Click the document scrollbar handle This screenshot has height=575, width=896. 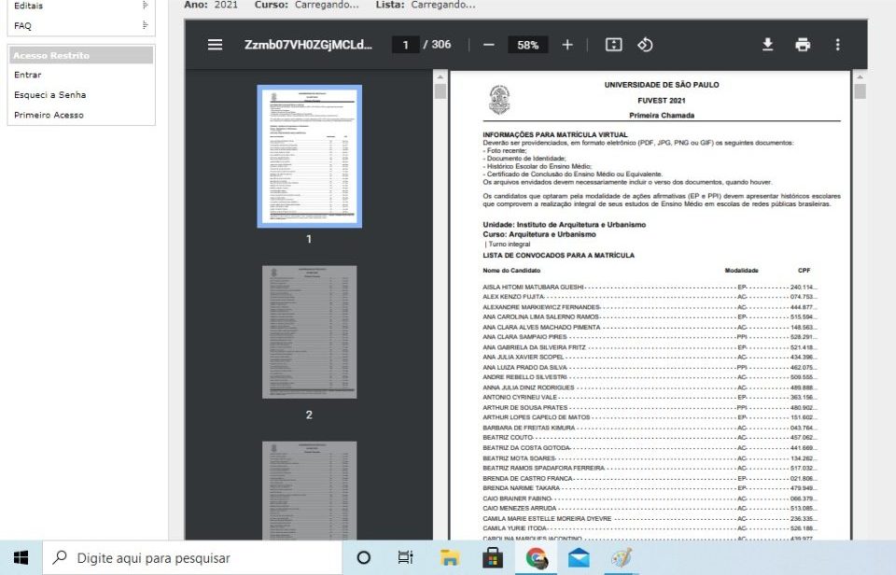coord(860,91)
